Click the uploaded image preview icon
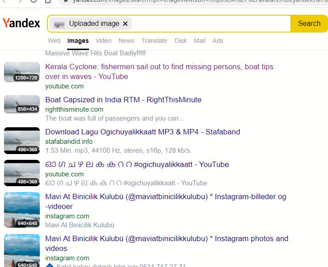This screenshot has width=328, height=267. point(60,24)
